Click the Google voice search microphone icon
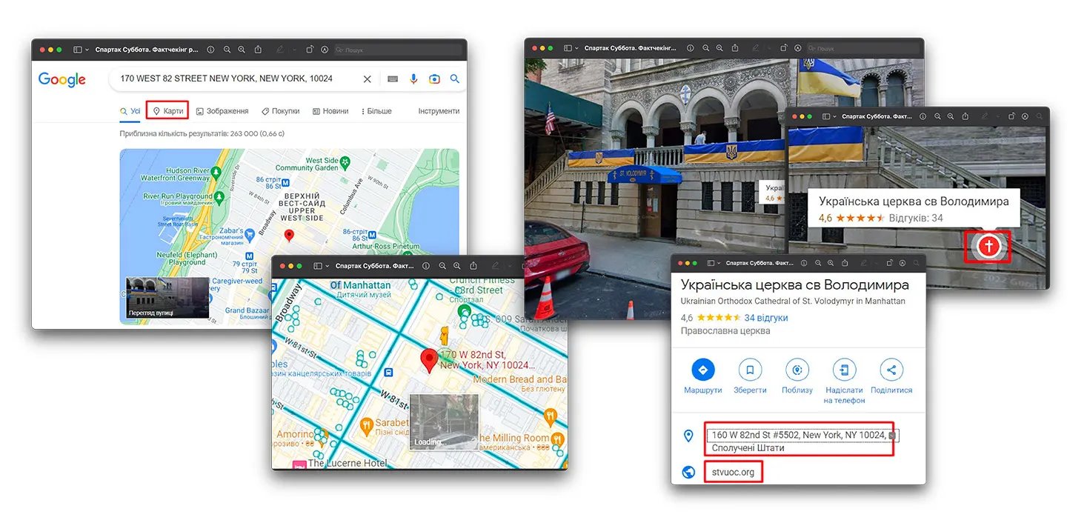 pyautogui.click(x=413, y=79)
